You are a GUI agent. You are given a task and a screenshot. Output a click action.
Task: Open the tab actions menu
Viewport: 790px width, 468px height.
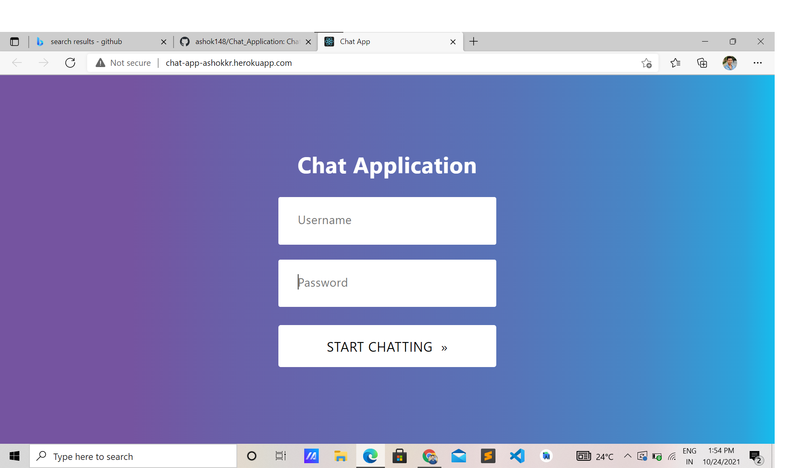click(15, 41)
